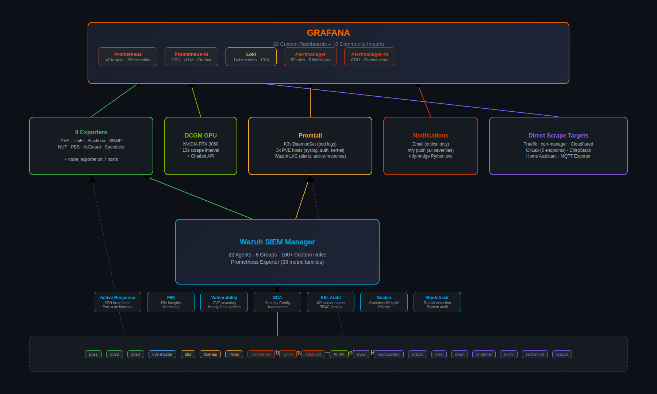
Task: Select the Loki retention box
Action: pyautogui.click(x=251, y=57)
